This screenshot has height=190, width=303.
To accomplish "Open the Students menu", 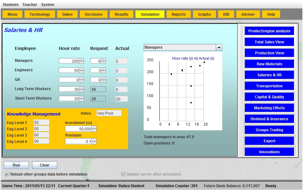I will (11, 5).
